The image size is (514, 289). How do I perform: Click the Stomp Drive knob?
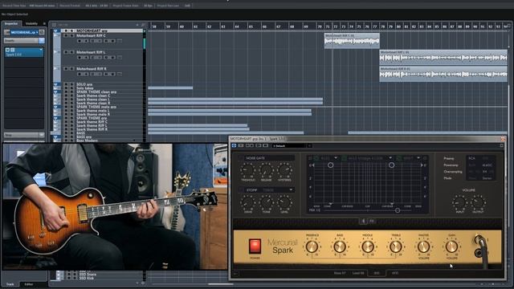tap(248, 202)
